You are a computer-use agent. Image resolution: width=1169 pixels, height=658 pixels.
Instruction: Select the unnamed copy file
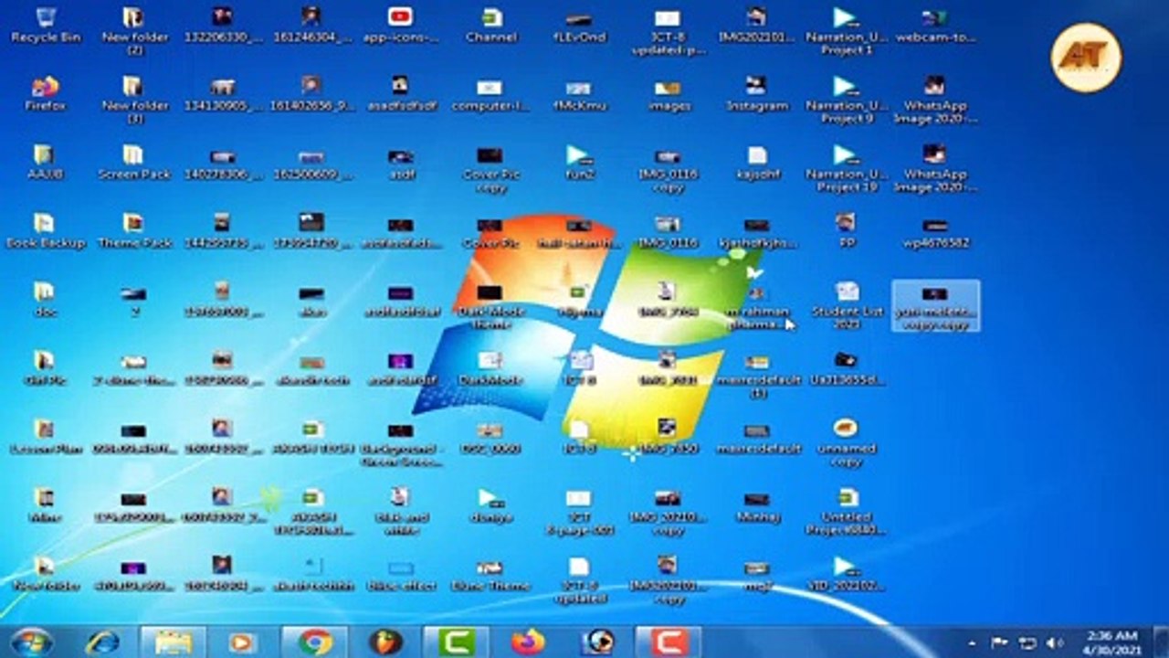[x=847, y=442]
